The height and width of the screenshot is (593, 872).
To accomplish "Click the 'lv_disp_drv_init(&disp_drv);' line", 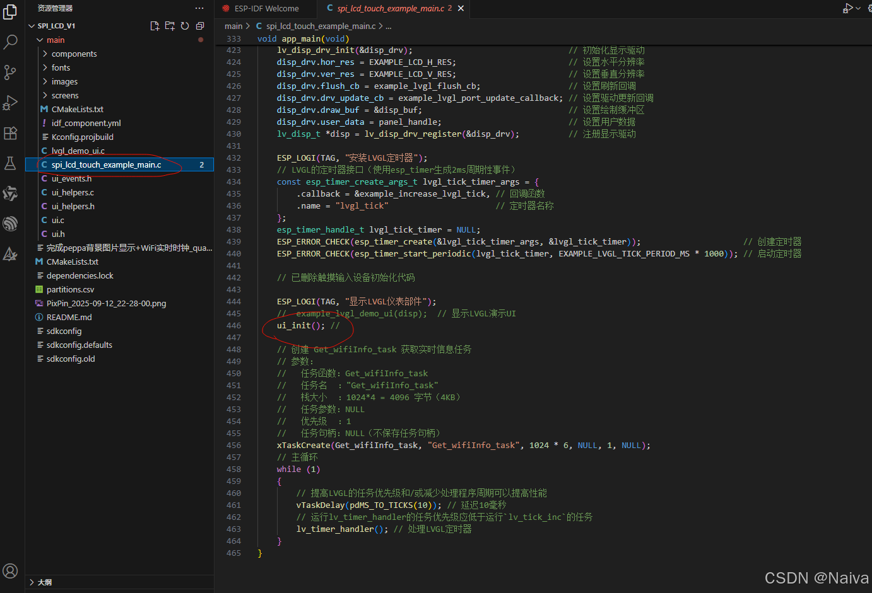I will click(x=345, y=50).
